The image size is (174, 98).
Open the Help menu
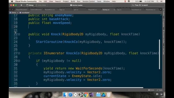coord(114,1)
